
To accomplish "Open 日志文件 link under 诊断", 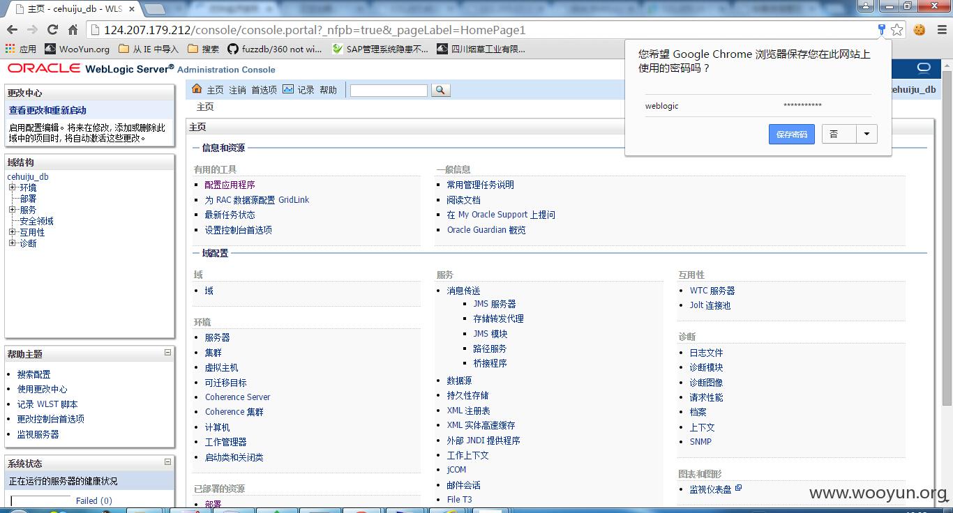I will point(706,353).
